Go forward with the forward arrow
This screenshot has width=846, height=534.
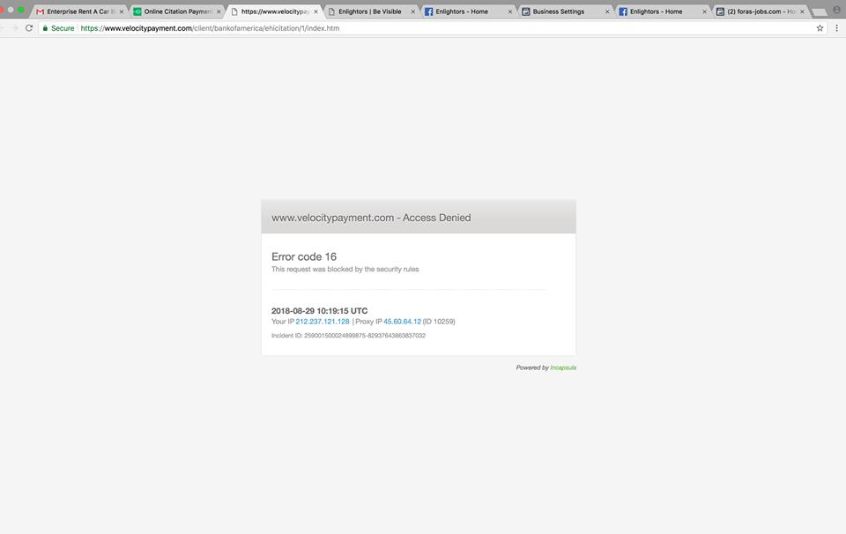[x=15, y=28]
